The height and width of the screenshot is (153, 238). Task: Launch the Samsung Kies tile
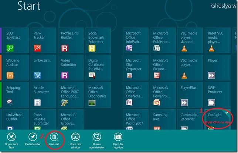(163, 119)
